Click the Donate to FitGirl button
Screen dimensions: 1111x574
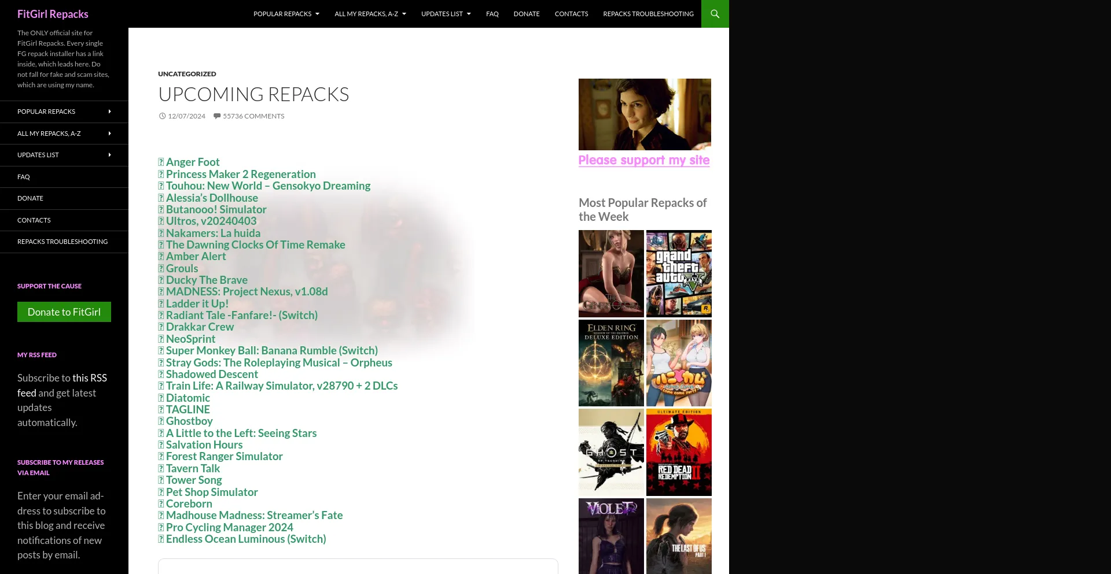click(64, 312)
